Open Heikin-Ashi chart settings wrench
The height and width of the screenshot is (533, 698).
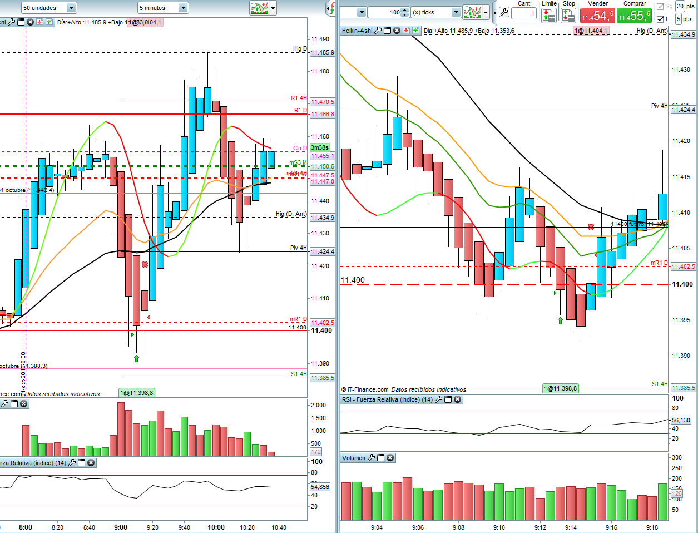[x=378, y=31]
